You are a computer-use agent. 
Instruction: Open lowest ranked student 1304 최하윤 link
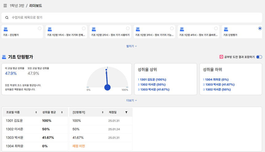(x=217, y=80)
